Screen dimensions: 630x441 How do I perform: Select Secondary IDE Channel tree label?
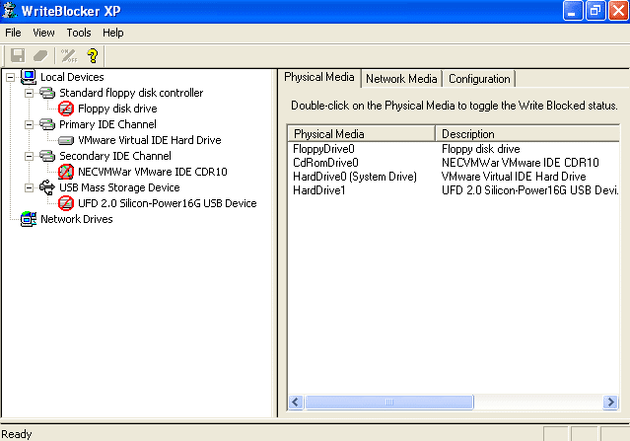pos(115,156)
